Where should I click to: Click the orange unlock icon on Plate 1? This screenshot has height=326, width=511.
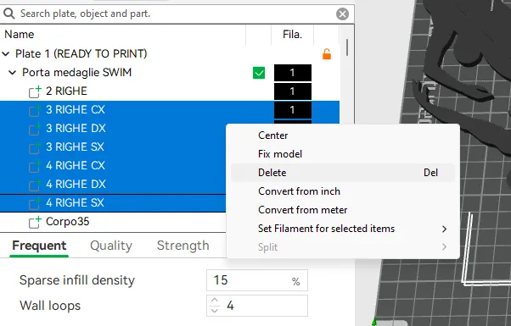click(x=327, y=54)
